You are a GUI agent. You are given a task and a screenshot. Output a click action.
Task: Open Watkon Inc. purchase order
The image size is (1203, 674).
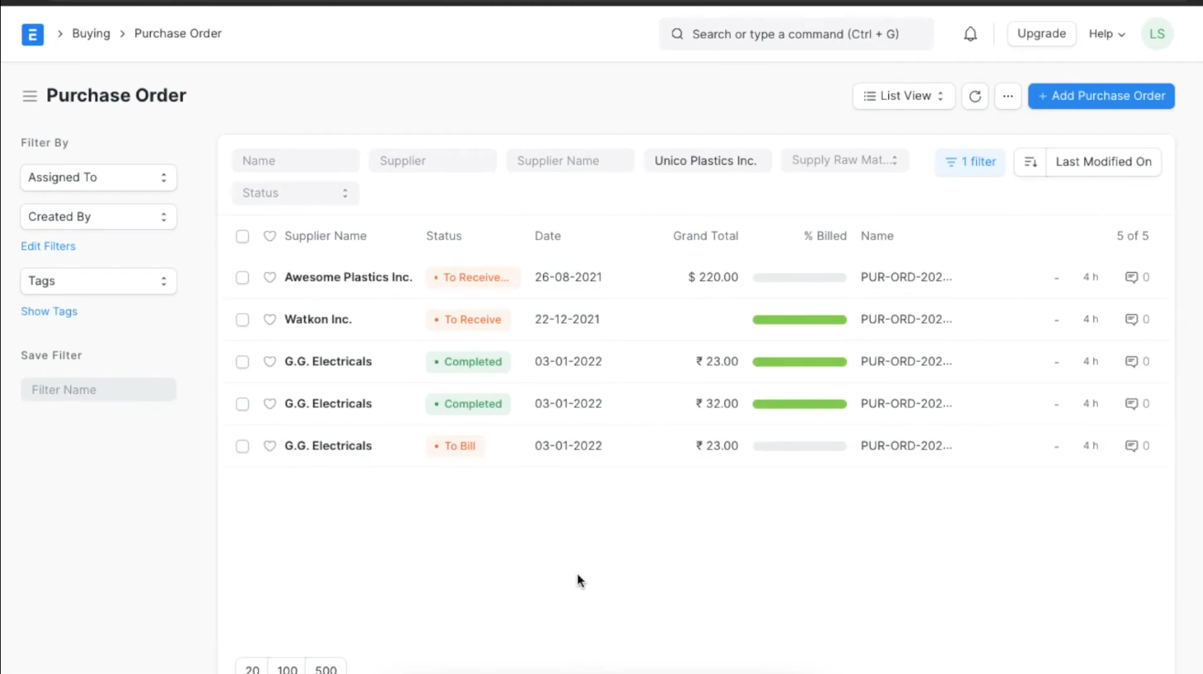coord(318,319)
